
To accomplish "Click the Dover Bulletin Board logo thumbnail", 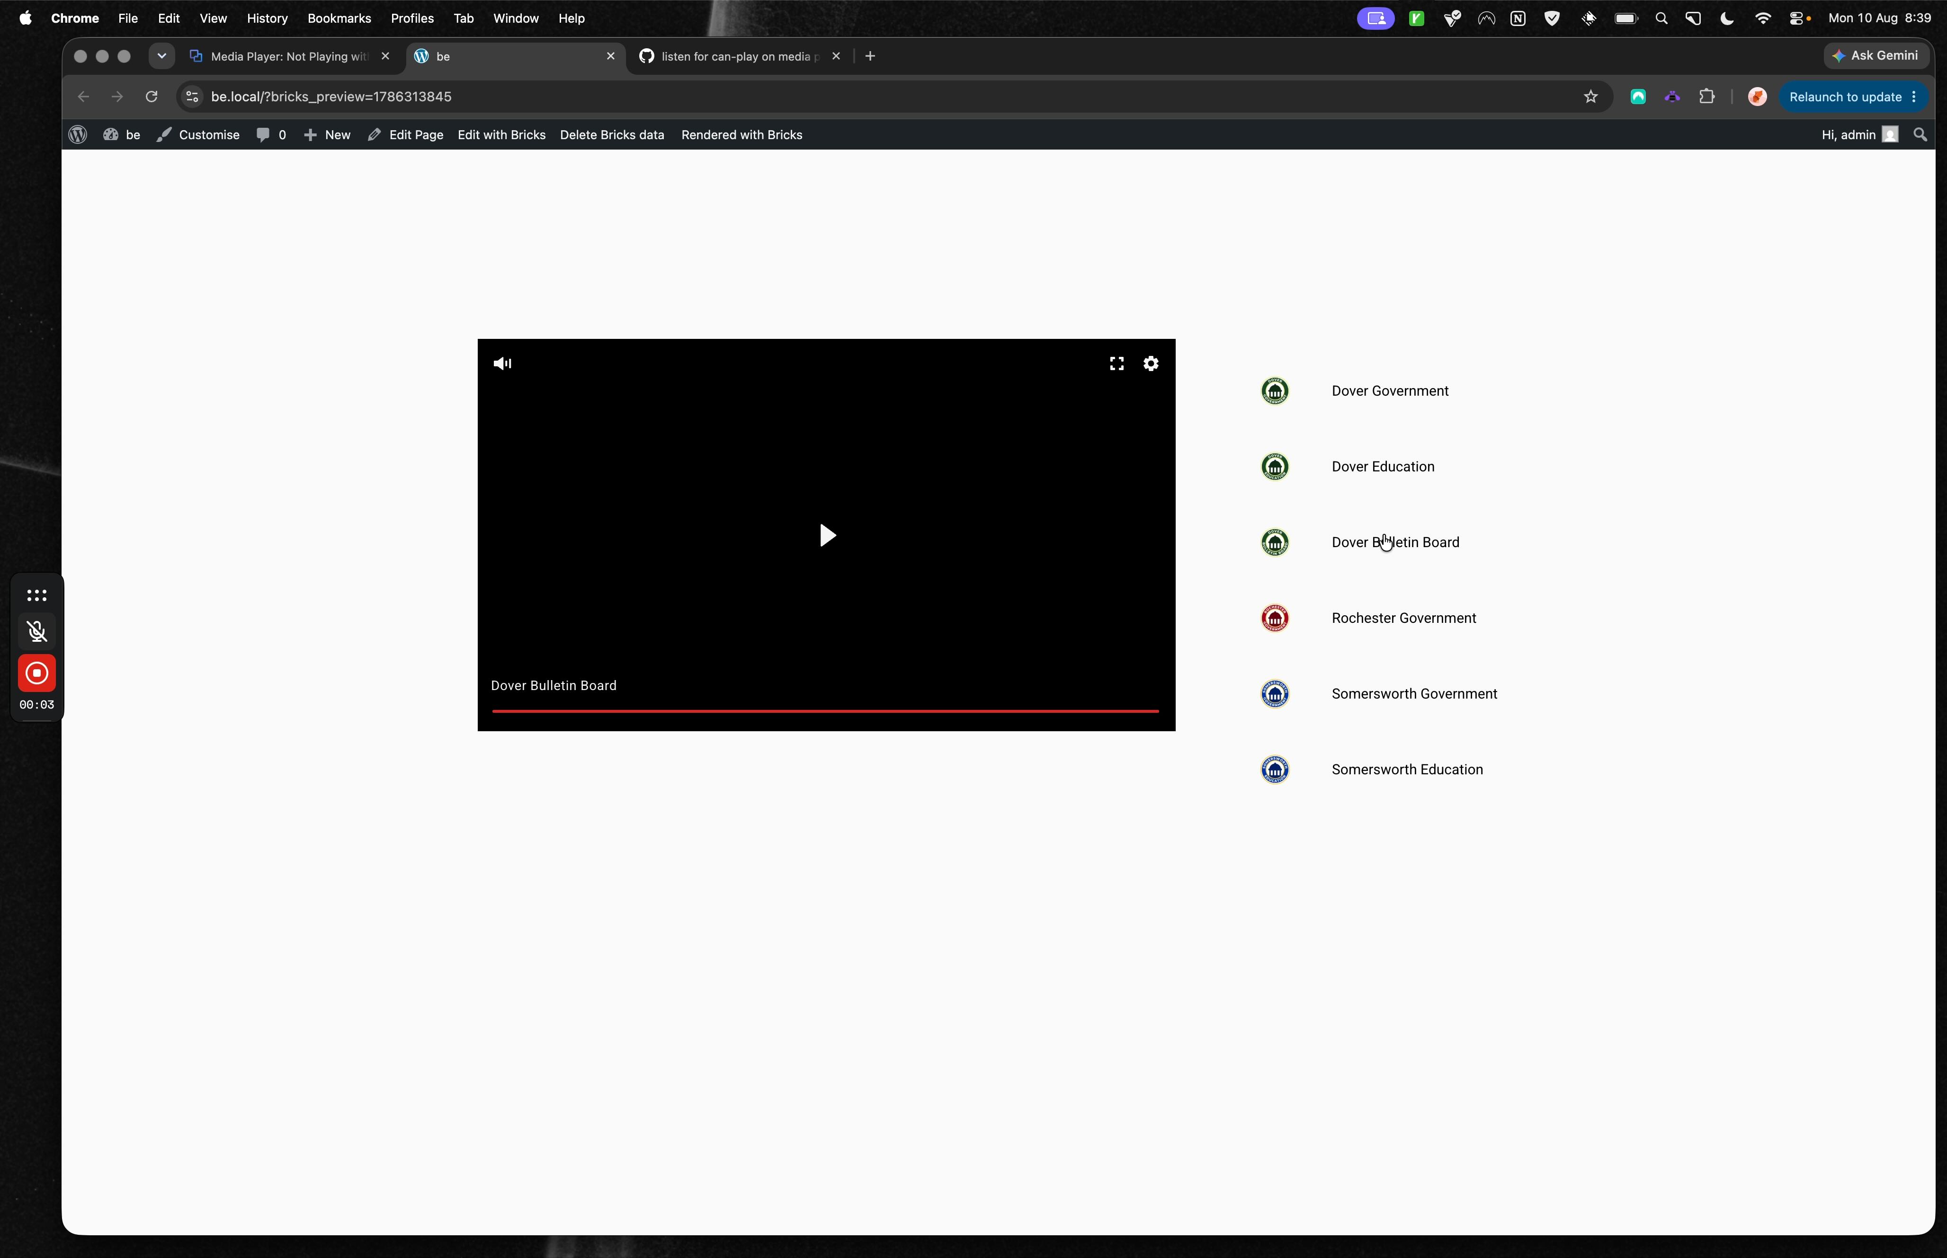I will [1275, 542].
